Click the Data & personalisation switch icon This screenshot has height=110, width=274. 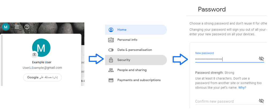click(x=111, y=50)
